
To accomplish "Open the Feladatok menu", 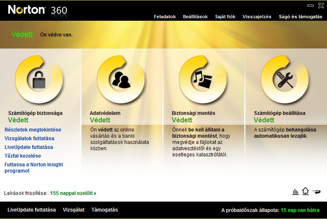I will pyautogui.click(x=165, y=17).
